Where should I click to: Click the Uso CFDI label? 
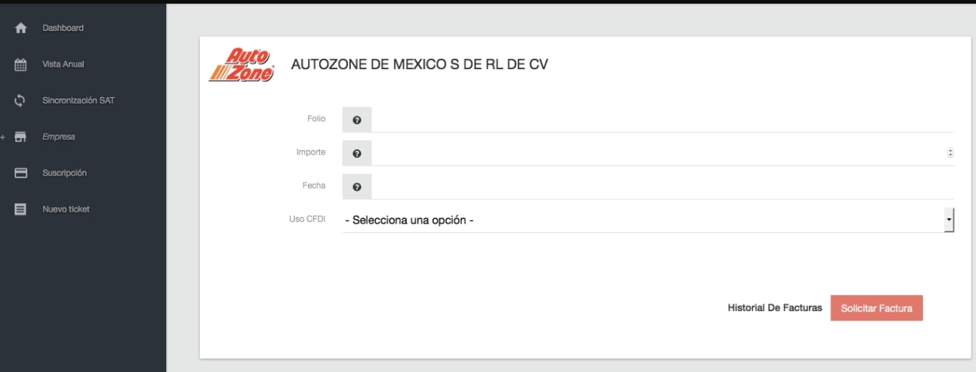click(x=307, y=219)
